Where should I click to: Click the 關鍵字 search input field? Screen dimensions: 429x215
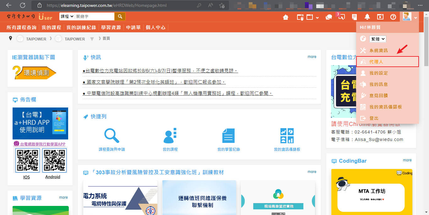click(x=95, y=16)
